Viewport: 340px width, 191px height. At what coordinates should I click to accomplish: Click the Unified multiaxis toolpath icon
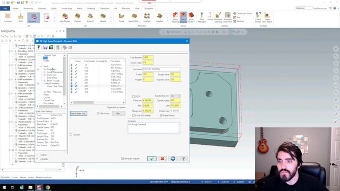(147, 18)
